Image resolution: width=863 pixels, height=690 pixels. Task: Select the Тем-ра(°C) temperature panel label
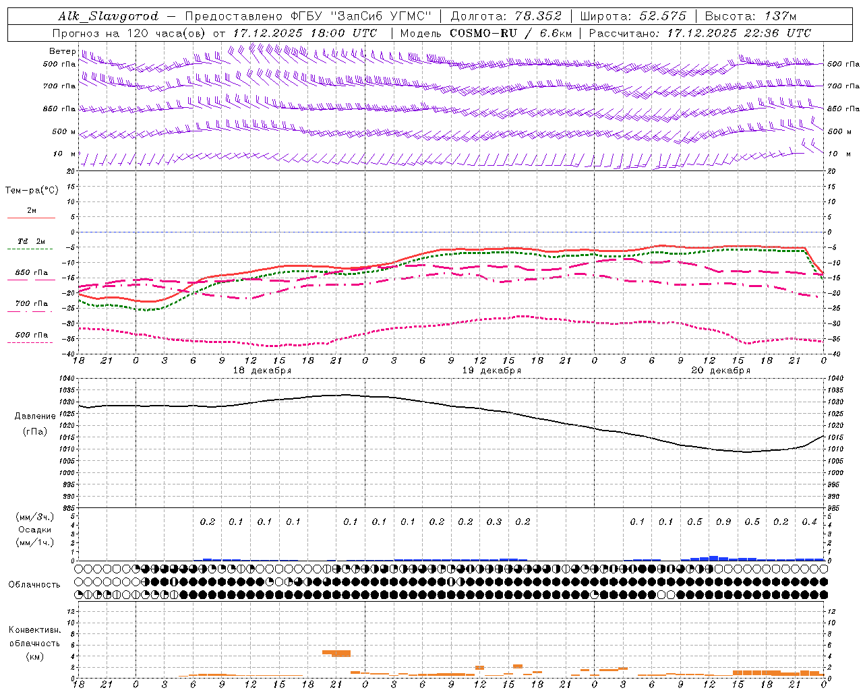(32, 191)
